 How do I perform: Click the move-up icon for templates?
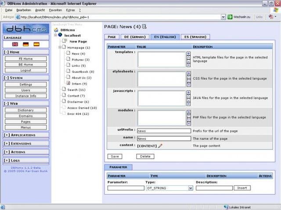pyautogui.click(x=188, y=57)
